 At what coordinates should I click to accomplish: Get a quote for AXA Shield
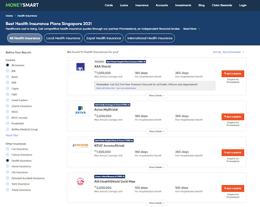coord(233,73)
